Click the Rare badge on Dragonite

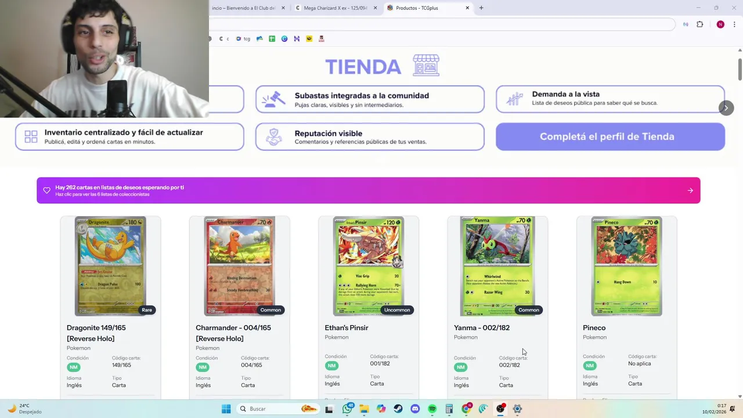click(x=147, y=310)
